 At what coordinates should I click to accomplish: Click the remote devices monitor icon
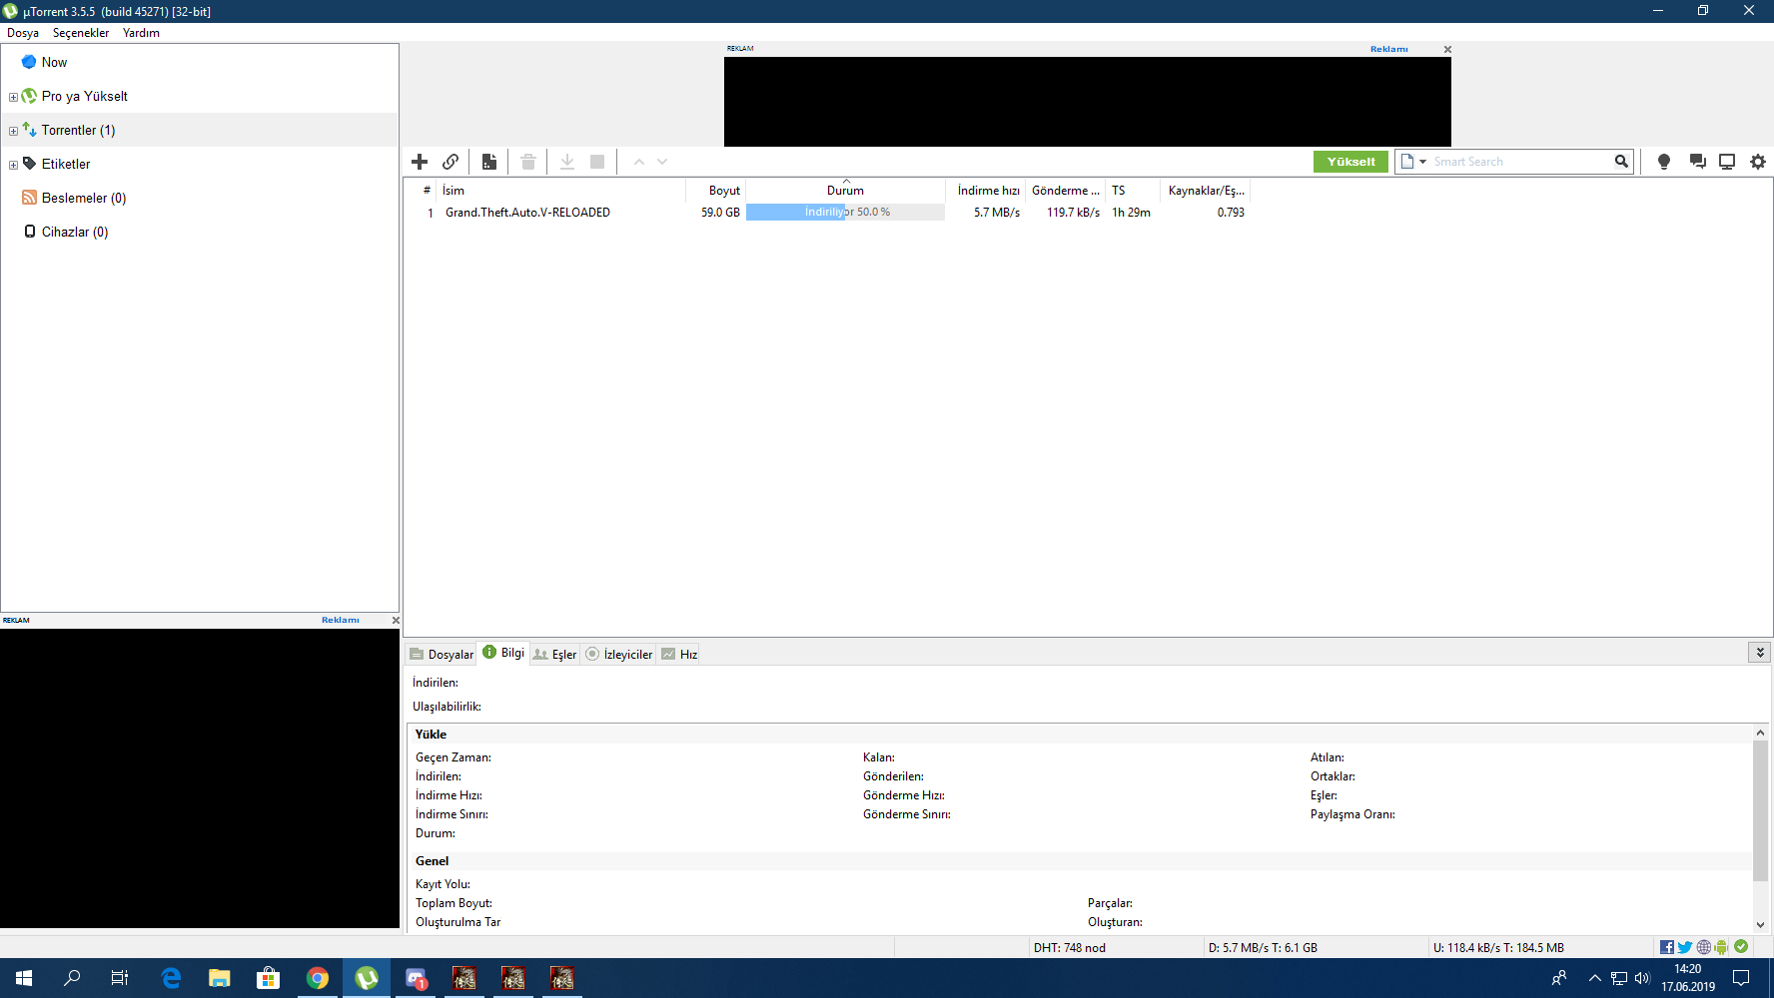tap(1727, 162)
